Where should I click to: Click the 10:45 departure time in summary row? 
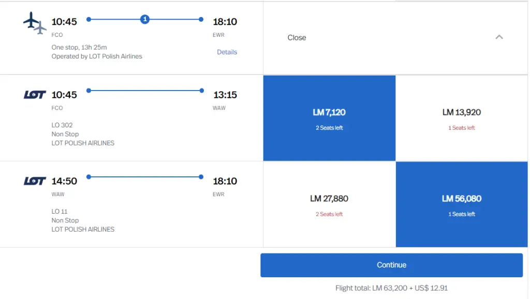pyautogui.click(x=64, y=22)
